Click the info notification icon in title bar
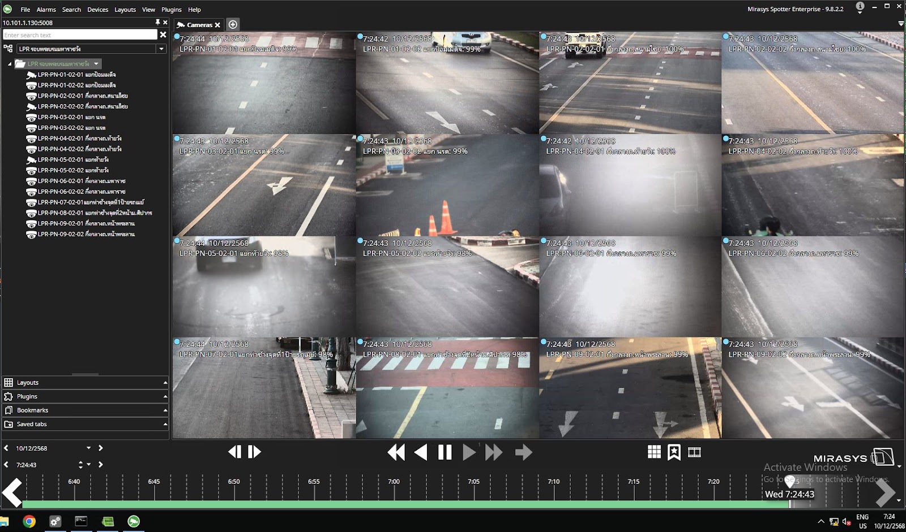 click(x=860, y=7)
